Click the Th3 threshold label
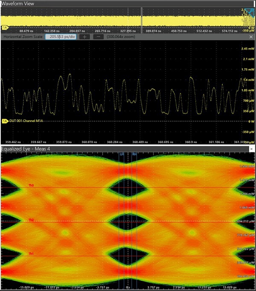Screen dimensions: 256x291 click(31, 186)
